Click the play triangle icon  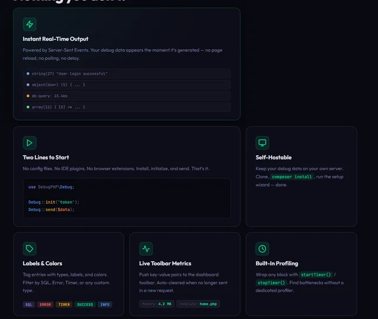tap(30, 143)
